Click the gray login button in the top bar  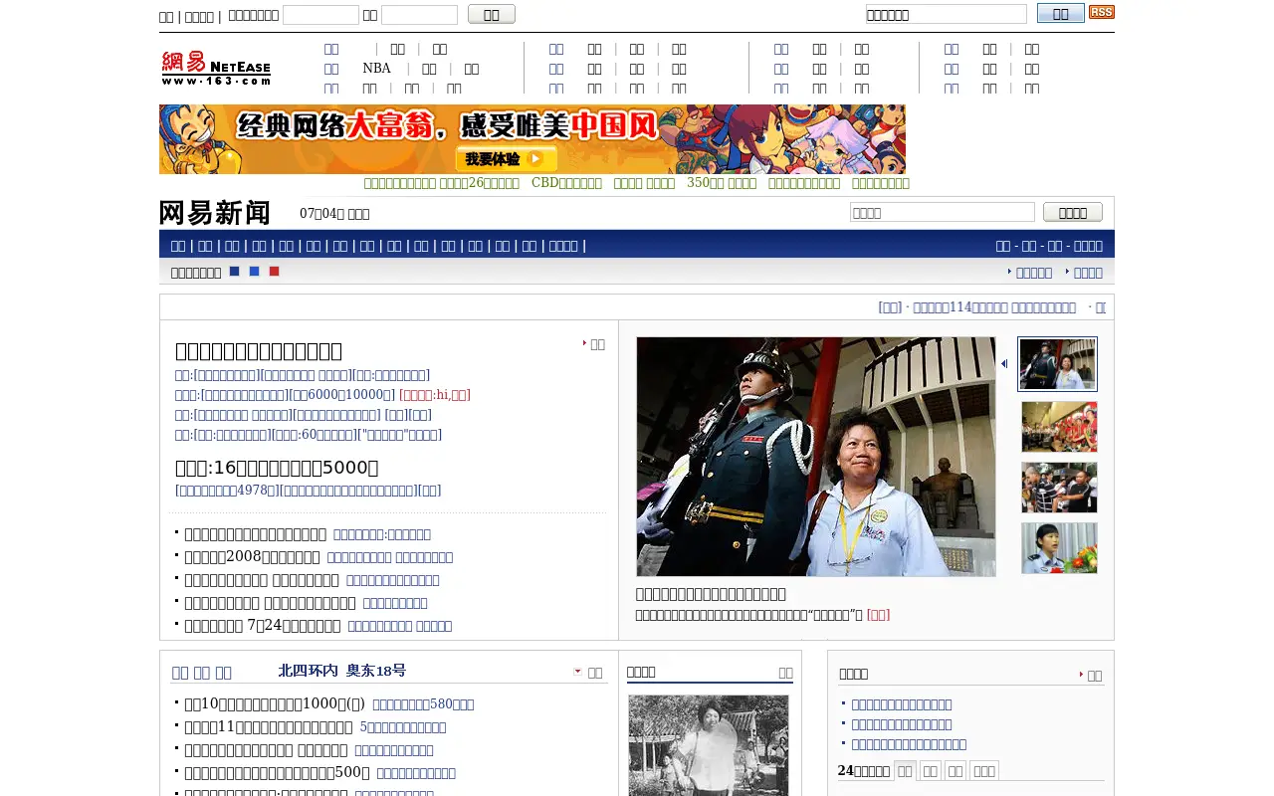click(492, 14)
